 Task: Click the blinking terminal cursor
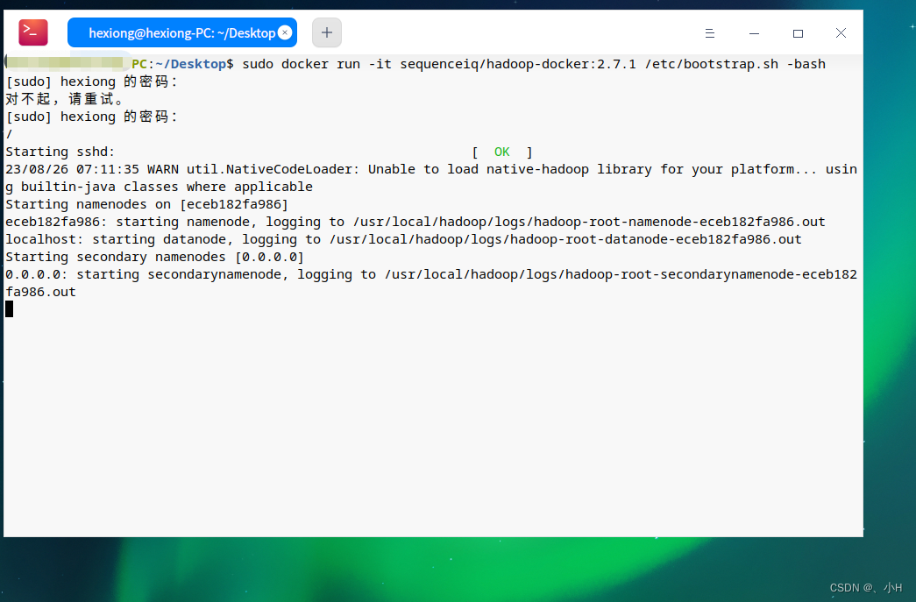pyautogui.click(x=9, y=308)
